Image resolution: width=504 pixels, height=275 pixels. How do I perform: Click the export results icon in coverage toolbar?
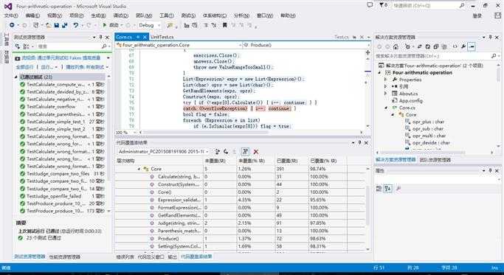click(218, 152)
